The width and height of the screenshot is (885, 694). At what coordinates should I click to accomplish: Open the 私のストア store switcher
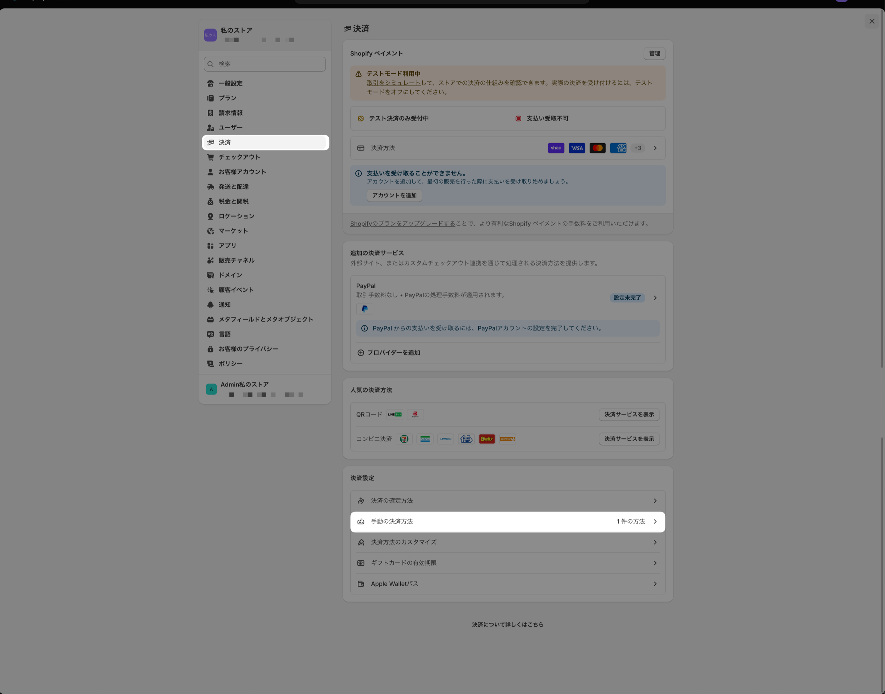point(265,35)
